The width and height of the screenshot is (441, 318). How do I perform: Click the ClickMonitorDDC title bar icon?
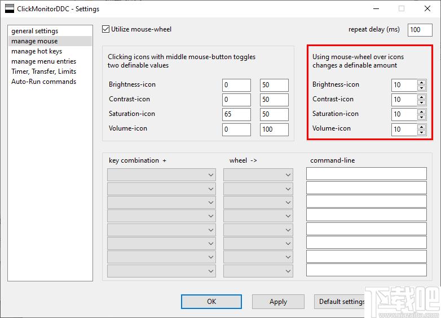[x=10, y=8]
